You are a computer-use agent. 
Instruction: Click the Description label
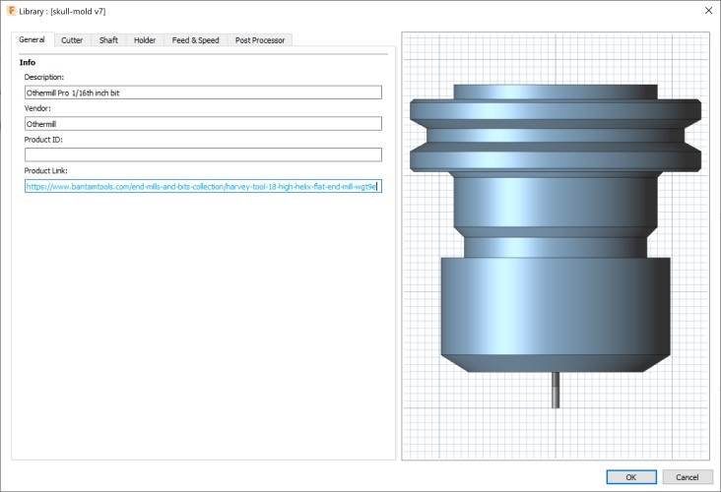tap(44, 77)
